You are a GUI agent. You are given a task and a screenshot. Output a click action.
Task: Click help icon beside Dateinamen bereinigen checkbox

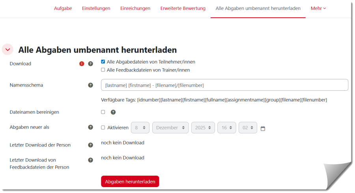(x=113, y=112)
